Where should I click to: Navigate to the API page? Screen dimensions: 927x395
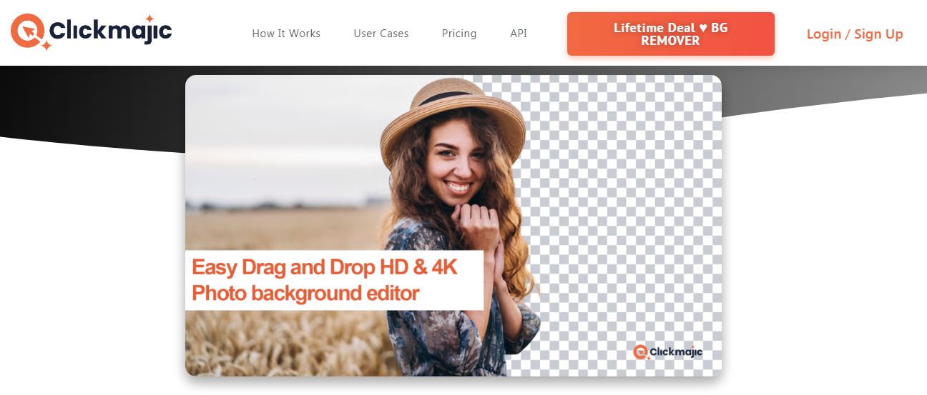(519, 34)
